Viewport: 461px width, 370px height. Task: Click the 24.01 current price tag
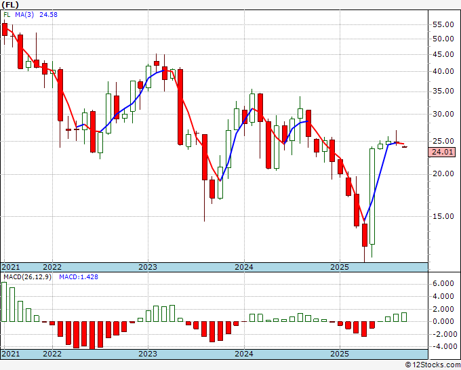click(442, 152)
